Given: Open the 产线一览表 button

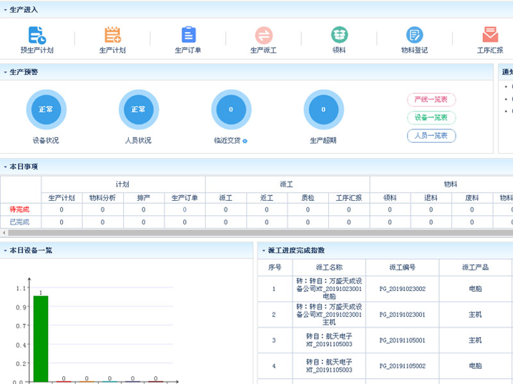Looking at the screenshot, I should click(431, 99).
